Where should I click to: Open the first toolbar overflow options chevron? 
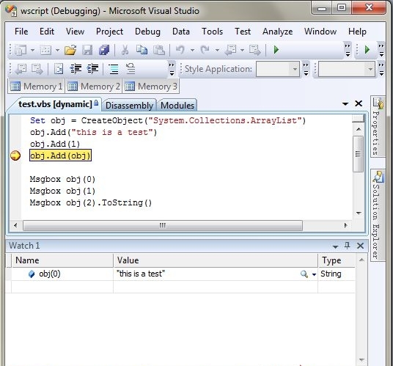[x=348, y=50]
